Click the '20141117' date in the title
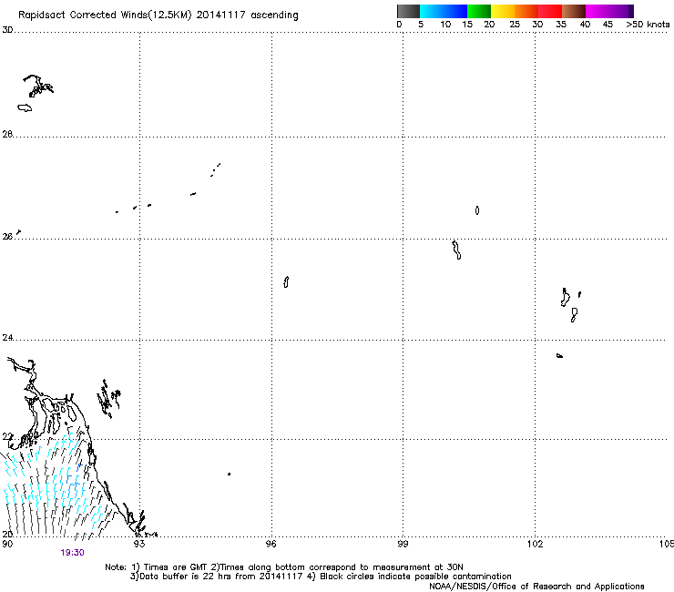This screenshot has height=592, width=674. point(220,15)
